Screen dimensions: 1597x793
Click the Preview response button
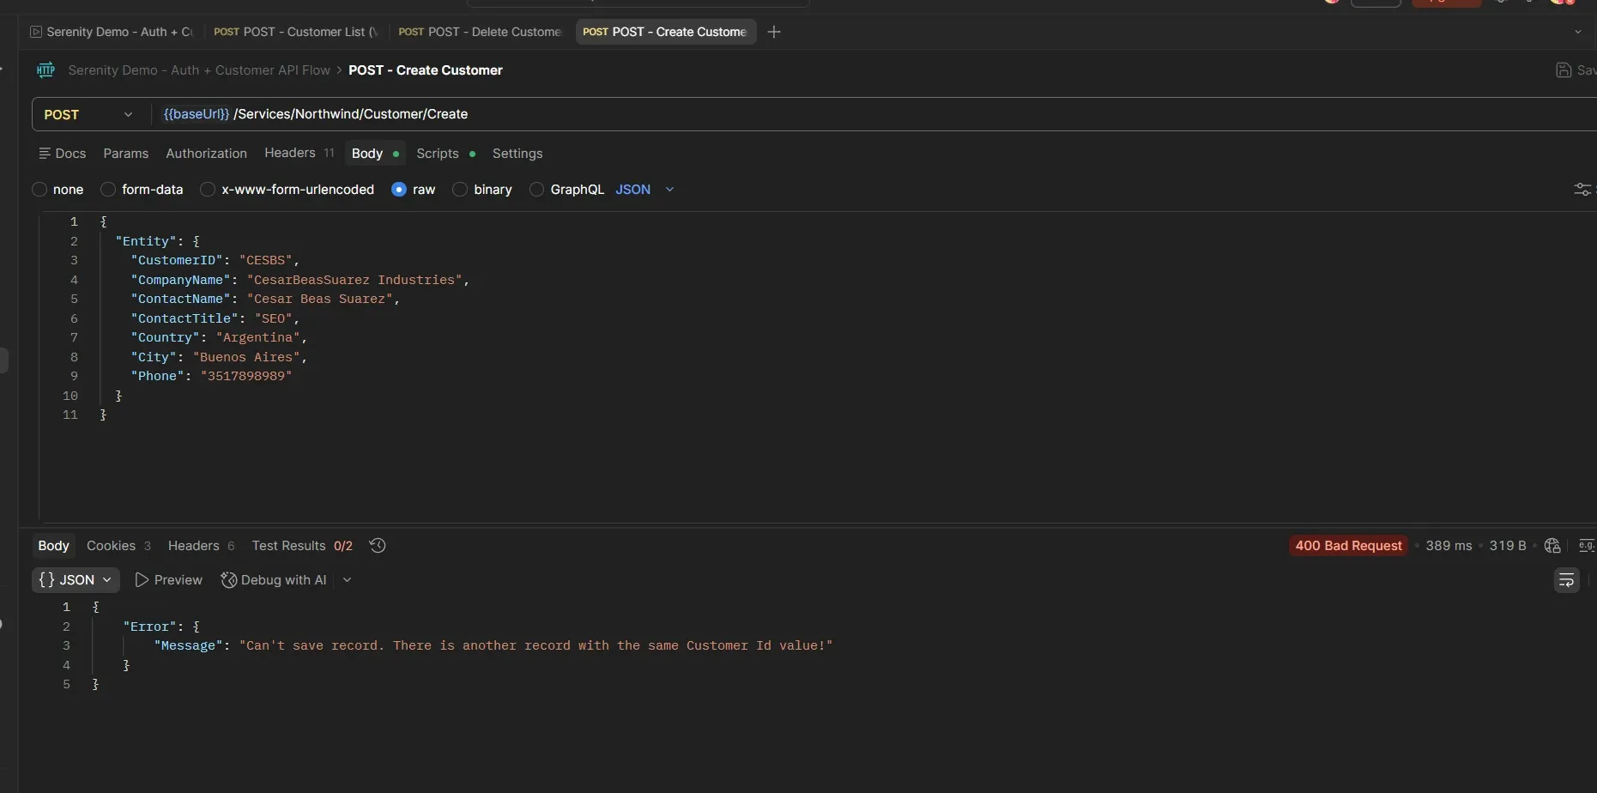[x=169, y=580]
